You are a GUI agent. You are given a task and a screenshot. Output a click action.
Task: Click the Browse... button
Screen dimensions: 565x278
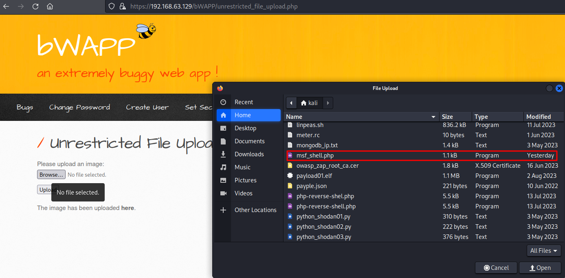(x=51, y=175)
